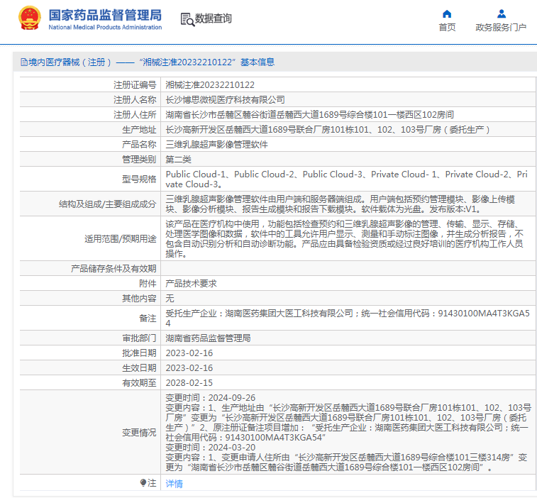Image resolution: width=537 pixels, height=498 pixels.
Task: Click National Medical Products Administration subtitle
Action: pyautogui.click(x=105, y=27)
